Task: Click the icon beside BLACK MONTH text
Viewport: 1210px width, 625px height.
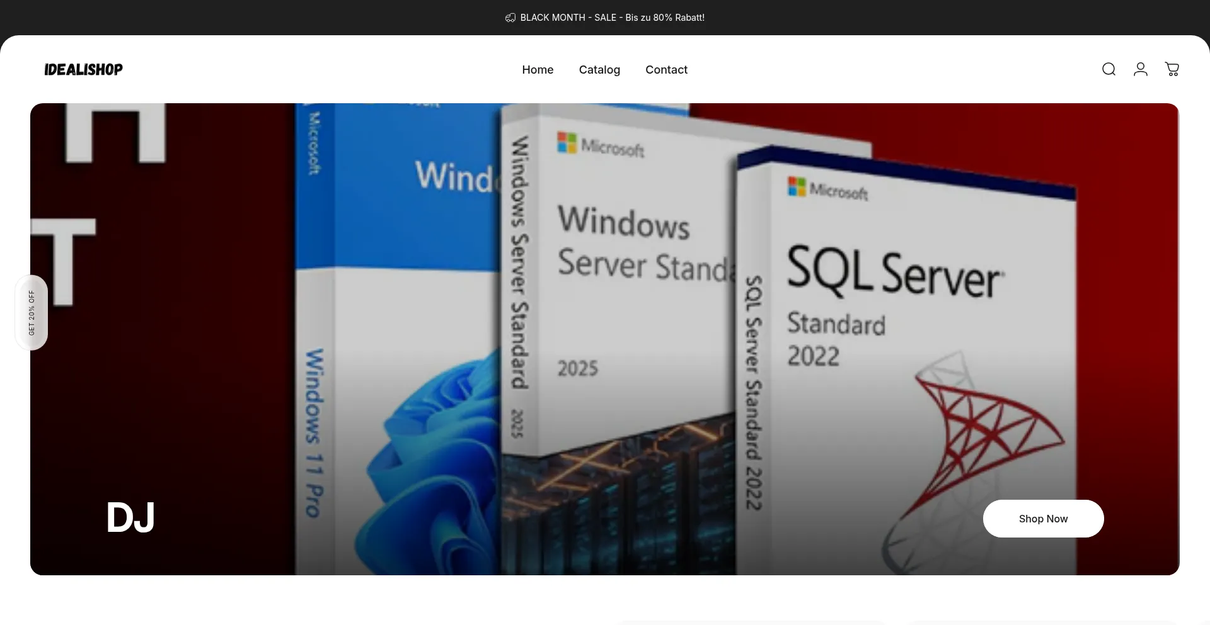Action: 510,18
